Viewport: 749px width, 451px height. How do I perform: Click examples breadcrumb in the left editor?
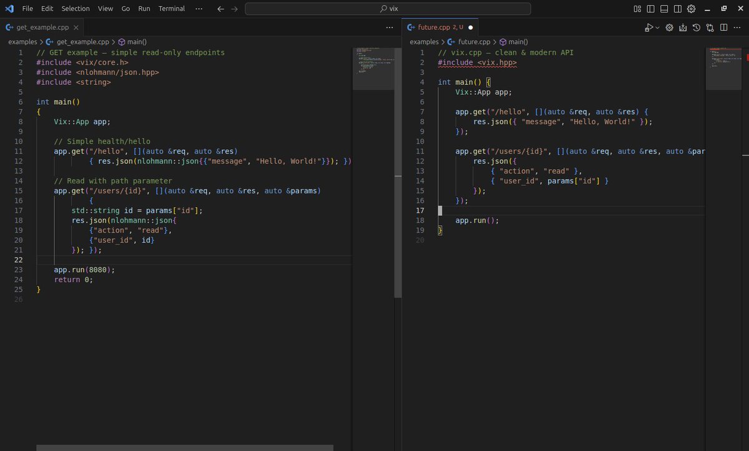(x=22, y=42)
